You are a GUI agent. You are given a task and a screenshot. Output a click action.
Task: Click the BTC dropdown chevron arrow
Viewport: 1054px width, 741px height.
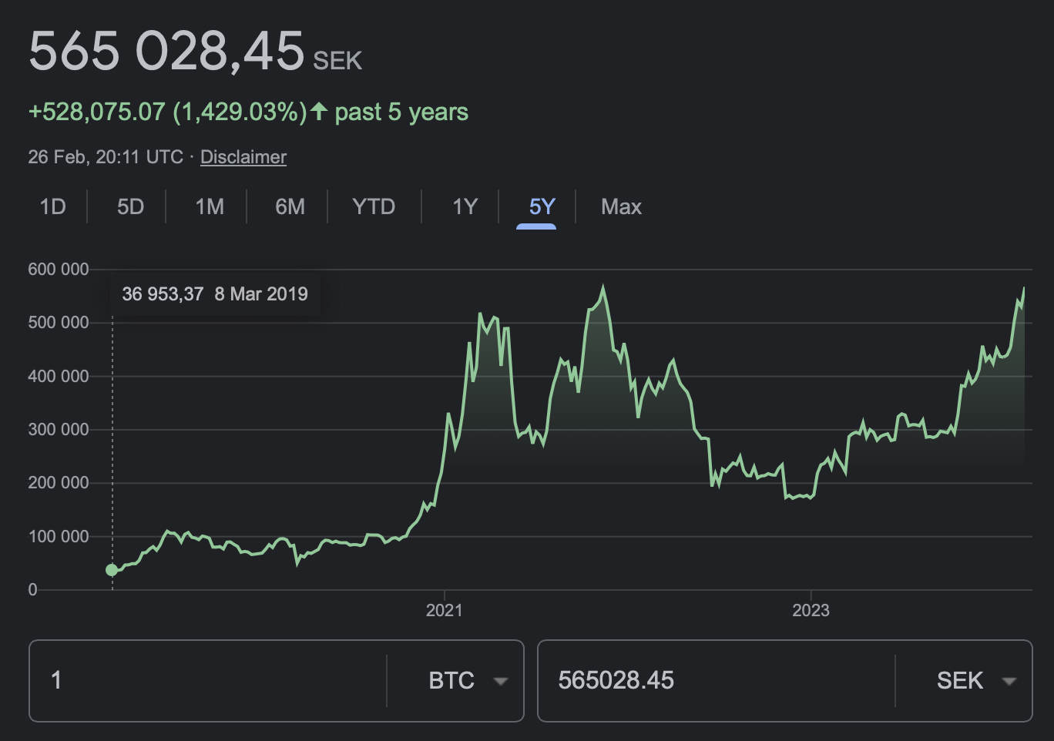(x=502, y=681)
